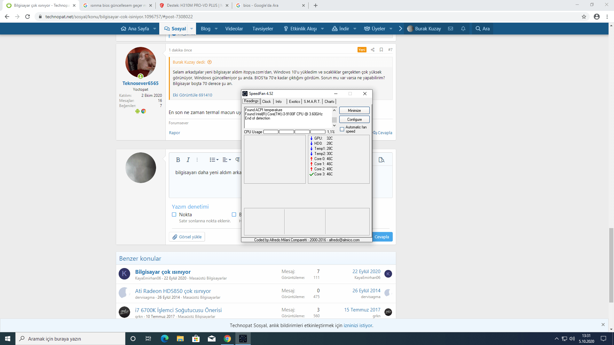Enable Automatic fan speed checkbox

click(342, 129)
